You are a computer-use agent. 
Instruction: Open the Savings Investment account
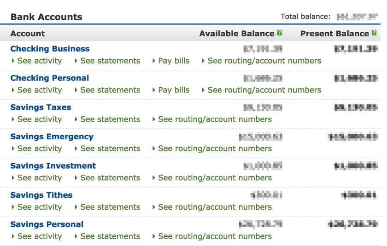click(x=53, y=166)
